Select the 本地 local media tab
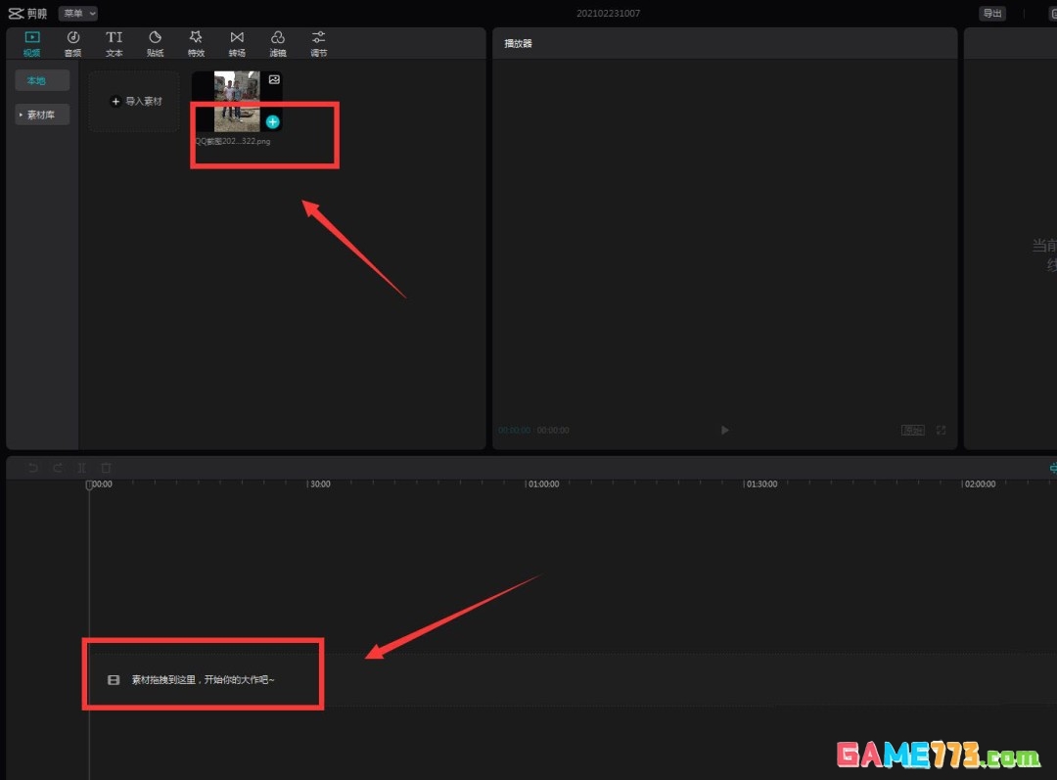1057x780 pixels. coord(36,80)
